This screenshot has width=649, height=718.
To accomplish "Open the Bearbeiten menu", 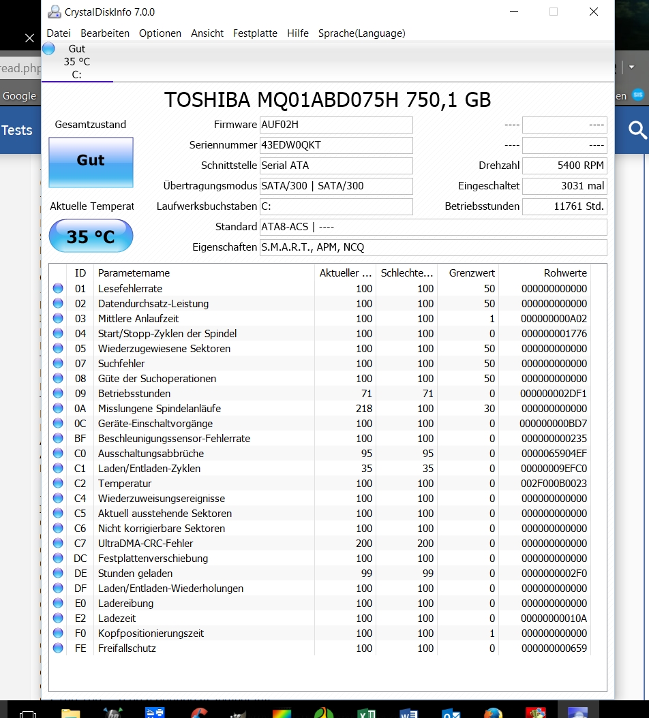I will pyautogui.click(x=105, y=33).
